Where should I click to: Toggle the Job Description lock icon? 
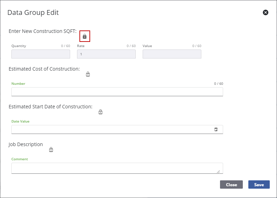pyautogui.click(x=51, y=150)
